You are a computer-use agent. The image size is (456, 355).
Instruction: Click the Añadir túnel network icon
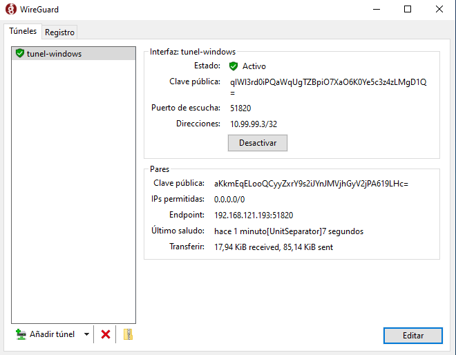pyautogui.click(x=21, y=334)
